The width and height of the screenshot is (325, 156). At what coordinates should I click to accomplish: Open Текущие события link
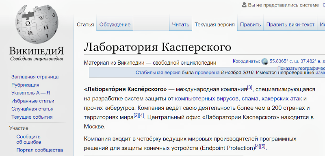point(32,117)
